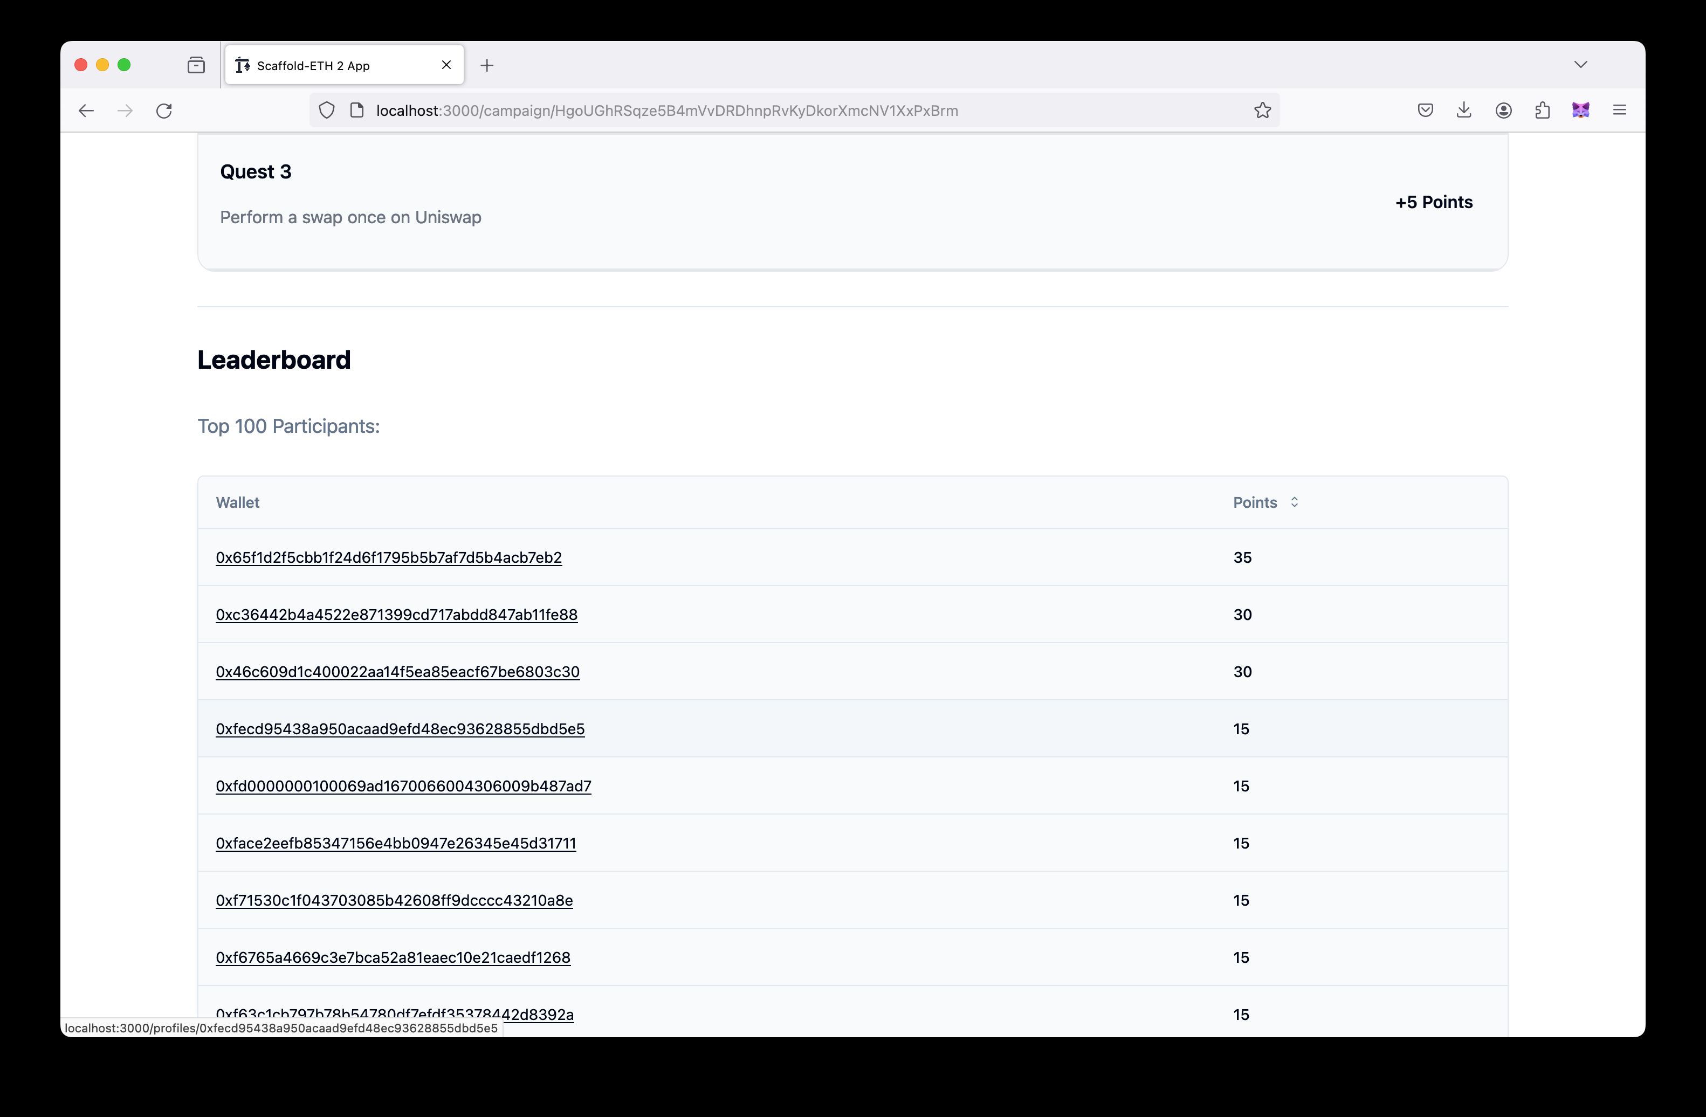Screen dimensions: 1706x1117
Task: Open Firefox View recent browsing icon
Action: pyautogui.click(x=196, y=65)
